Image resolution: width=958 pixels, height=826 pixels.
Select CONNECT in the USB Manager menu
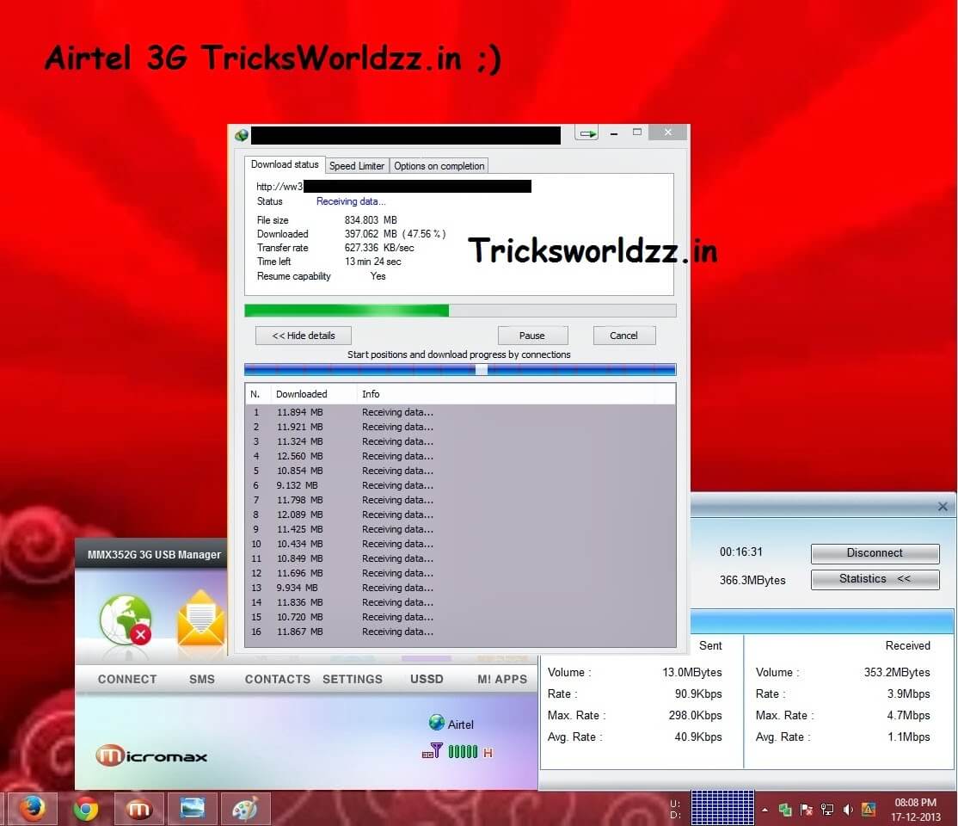pyautogui.click(x=127, y=679)
